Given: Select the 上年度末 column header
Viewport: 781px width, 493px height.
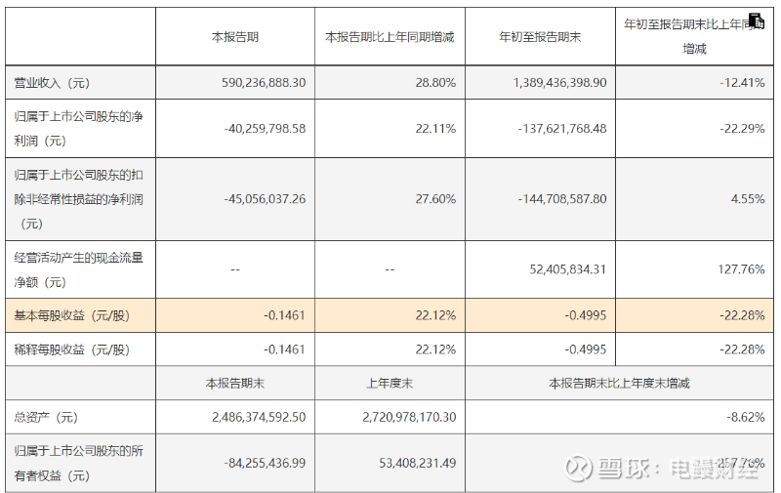Looking at the screenshot, I should pos(390,383).
